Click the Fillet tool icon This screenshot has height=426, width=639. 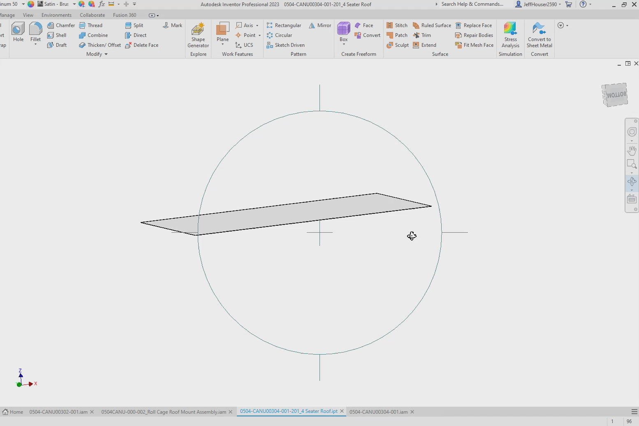click(35, 30)
